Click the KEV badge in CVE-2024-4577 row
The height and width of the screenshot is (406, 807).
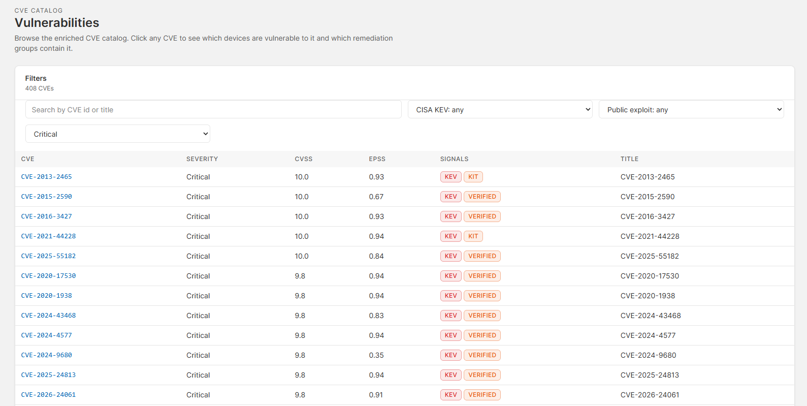tap(451, 335)
